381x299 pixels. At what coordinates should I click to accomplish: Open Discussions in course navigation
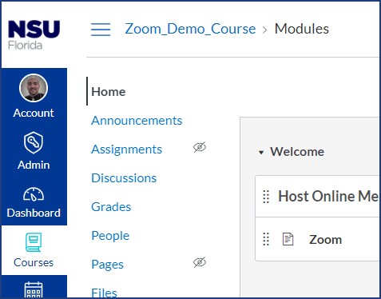(x=124, y=178)
